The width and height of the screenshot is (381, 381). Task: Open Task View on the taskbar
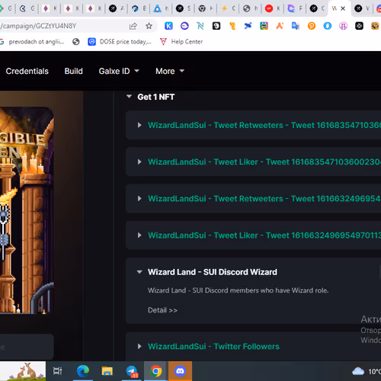(x=57, y=371)
